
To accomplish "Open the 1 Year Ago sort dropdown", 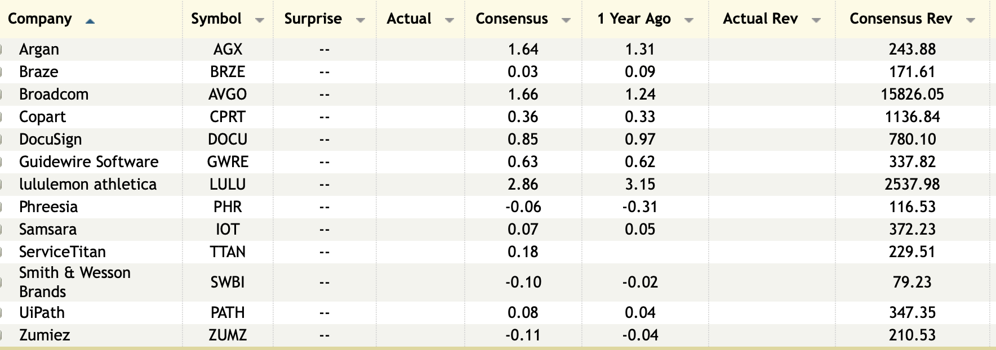I will [688, 20].
